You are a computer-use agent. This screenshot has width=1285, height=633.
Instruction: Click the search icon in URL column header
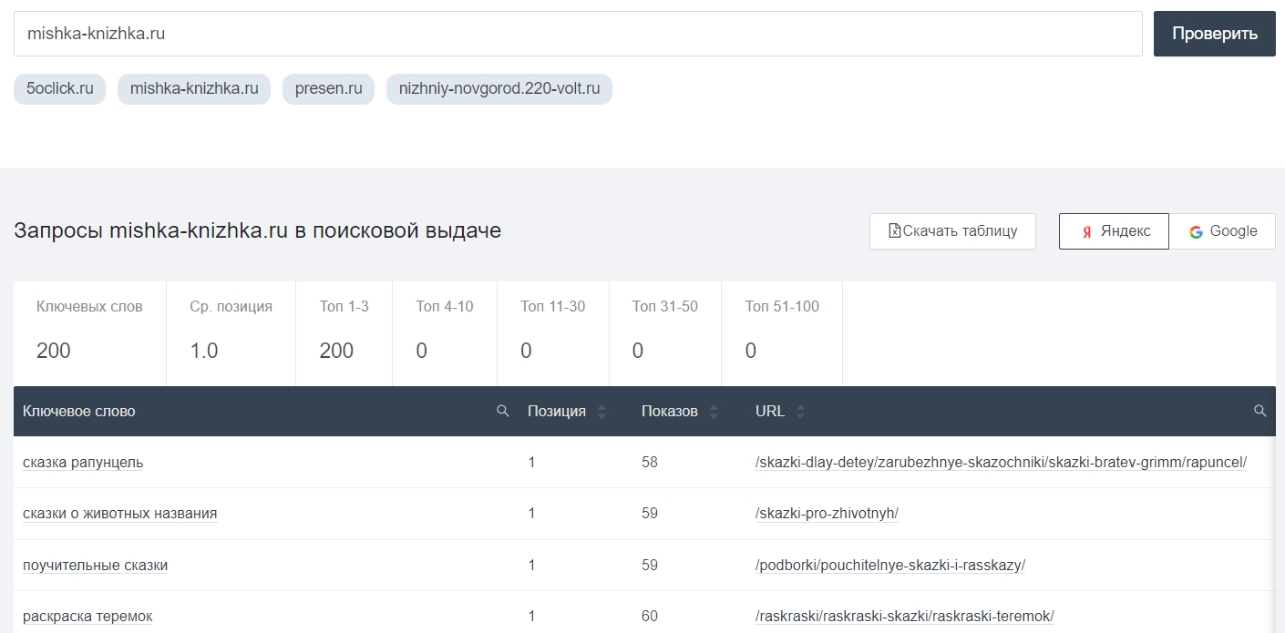coord(1260,411)
